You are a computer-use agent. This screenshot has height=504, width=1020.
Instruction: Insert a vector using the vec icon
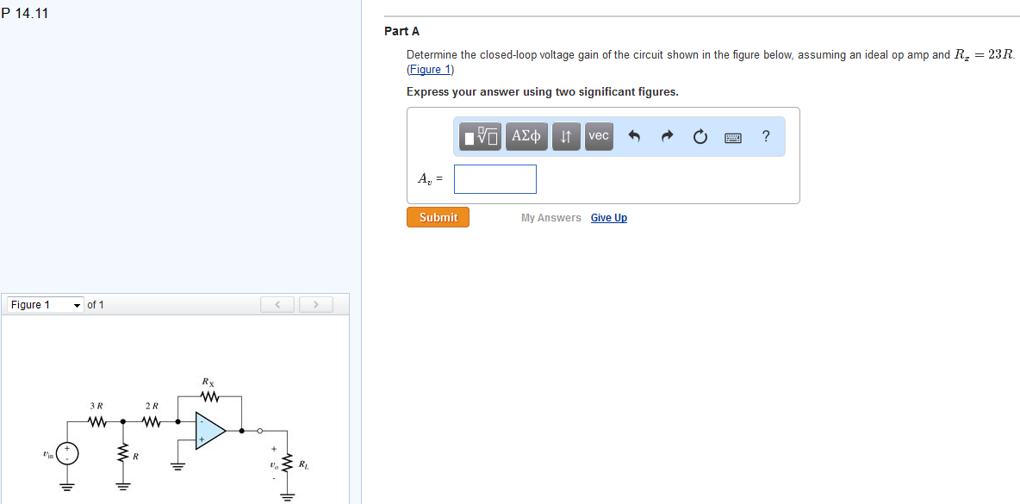pyautogui.click(x=598, y=136)
